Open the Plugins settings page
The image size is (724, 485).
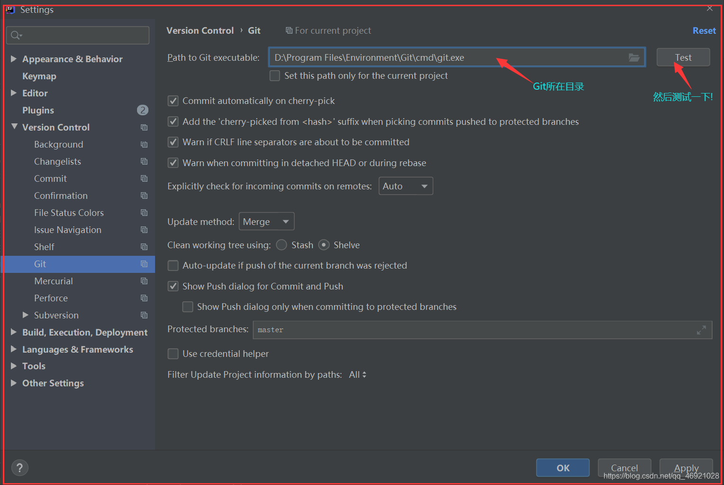coord(38,110)
